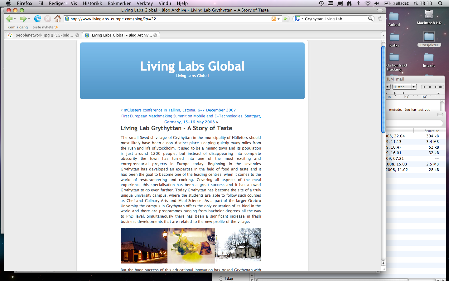Screen dimensions: 449x281
Task: Open the Historikk menu
Action: (92, 3)
